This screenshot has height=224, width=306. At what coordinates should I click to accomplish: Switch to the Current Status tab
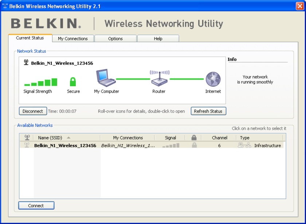30,38
